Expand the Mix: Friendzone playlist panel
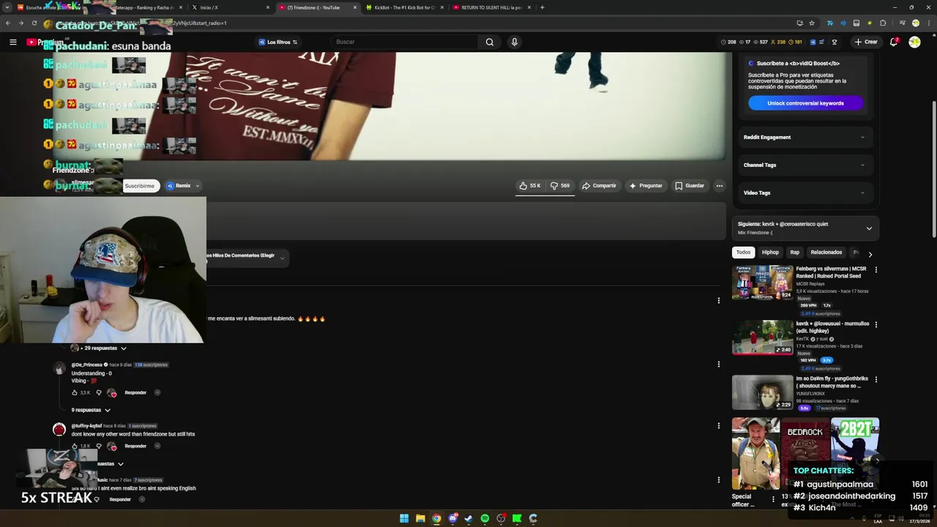Viewport: 937px width, 527px height. [x=869, y=228]
